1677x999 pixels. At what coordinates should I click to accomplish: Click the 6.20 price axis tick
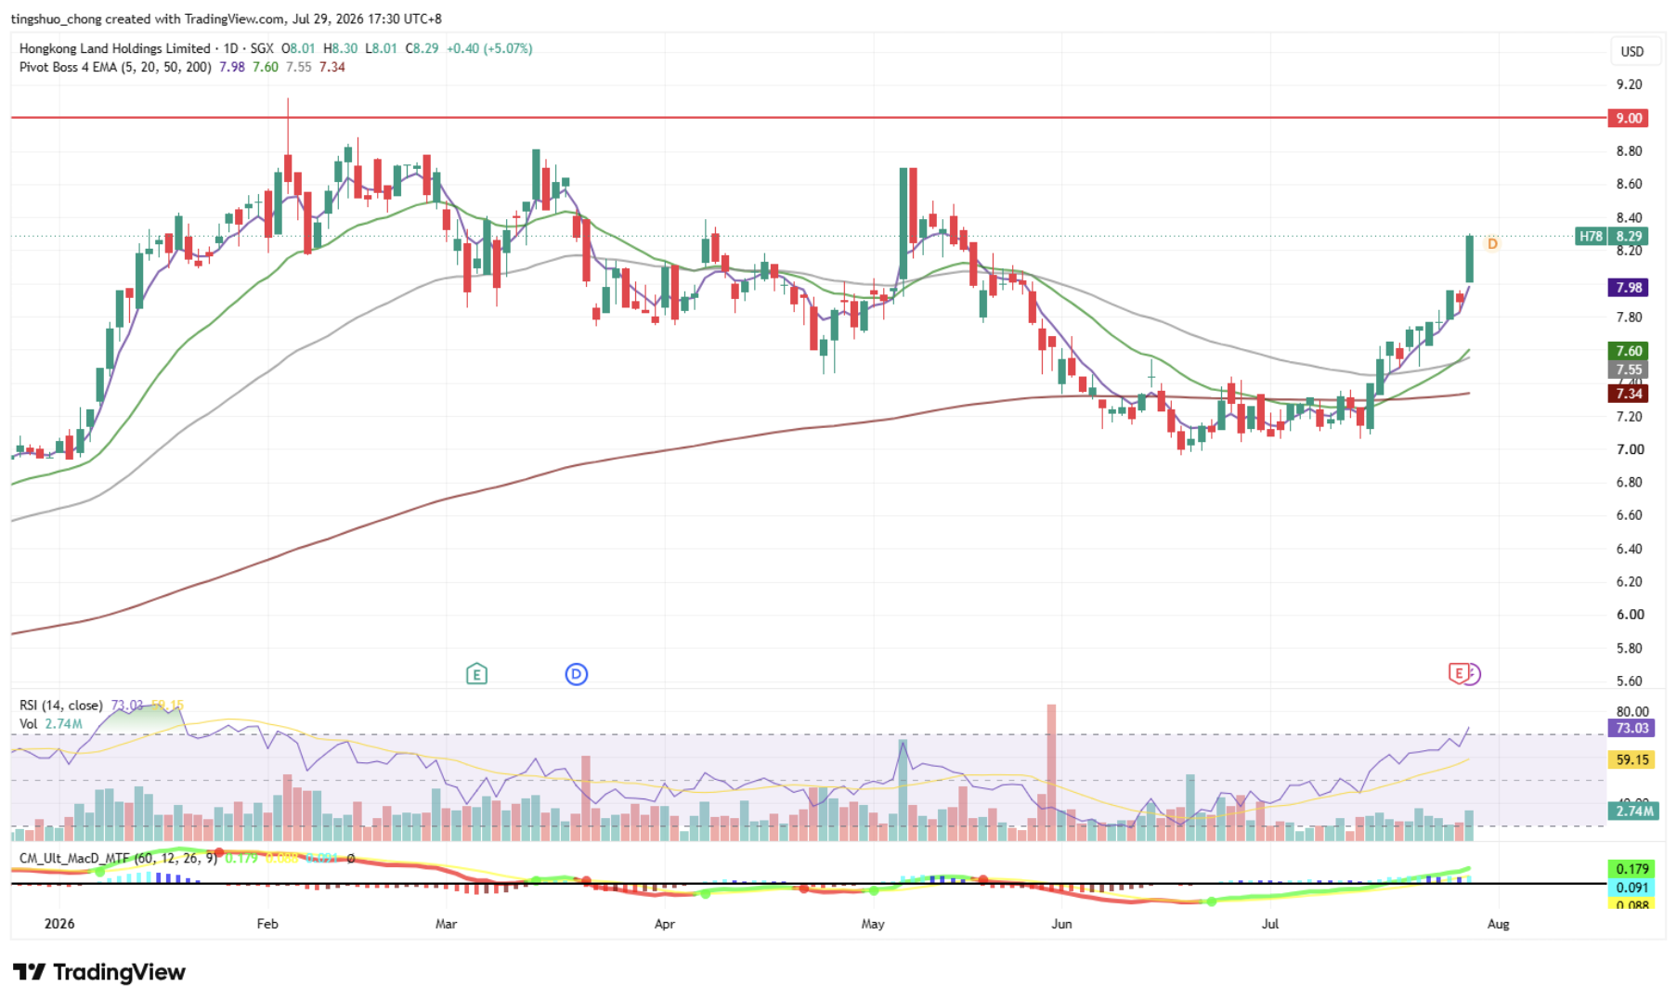(x=1629, y=582)
